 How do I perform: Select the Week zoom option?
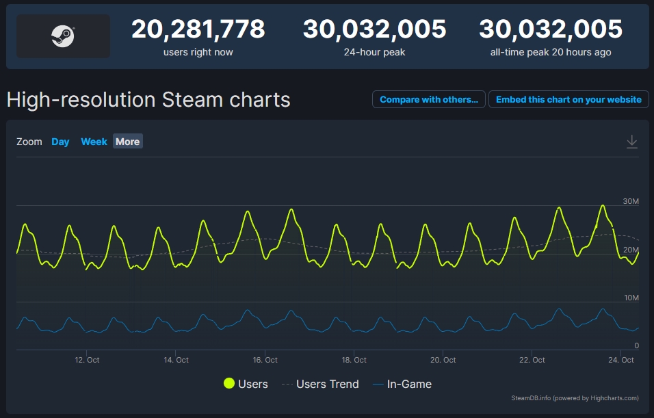94,141
